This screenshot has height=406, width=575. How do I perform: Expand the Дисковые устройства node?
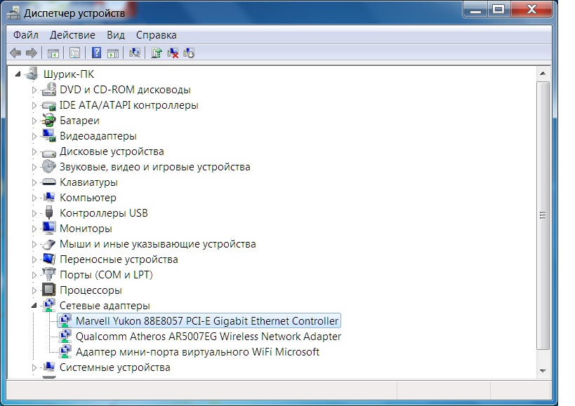point(34,151)
